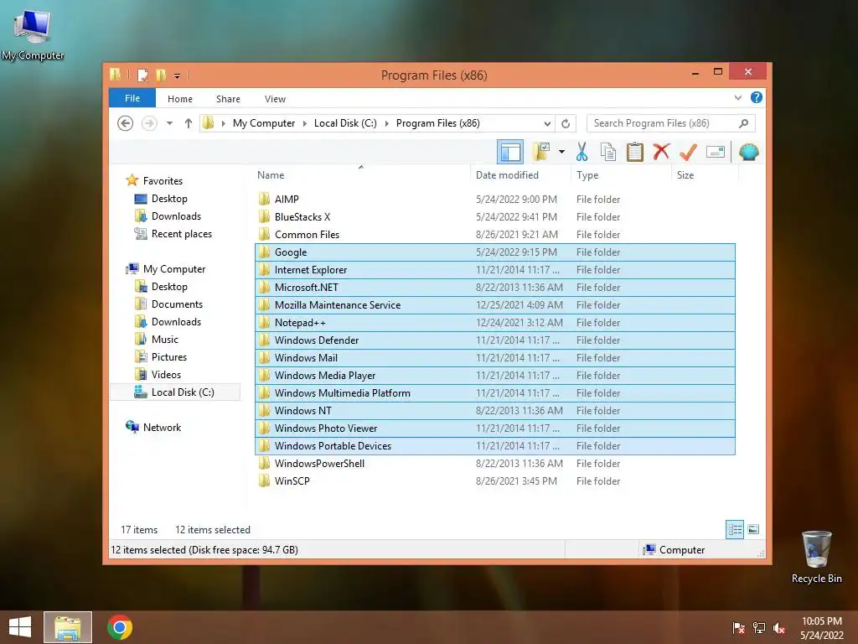The width and height of the screenshot is (858, 644).
Task: Select the Google folder row
Action: pos(494,252)
